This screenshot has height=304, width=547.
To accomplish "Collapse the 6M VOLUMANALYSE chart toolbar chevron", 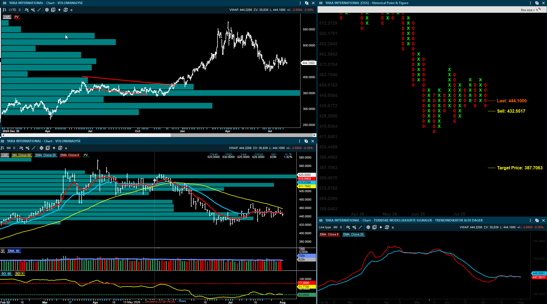I will click(x=66, y=148).
